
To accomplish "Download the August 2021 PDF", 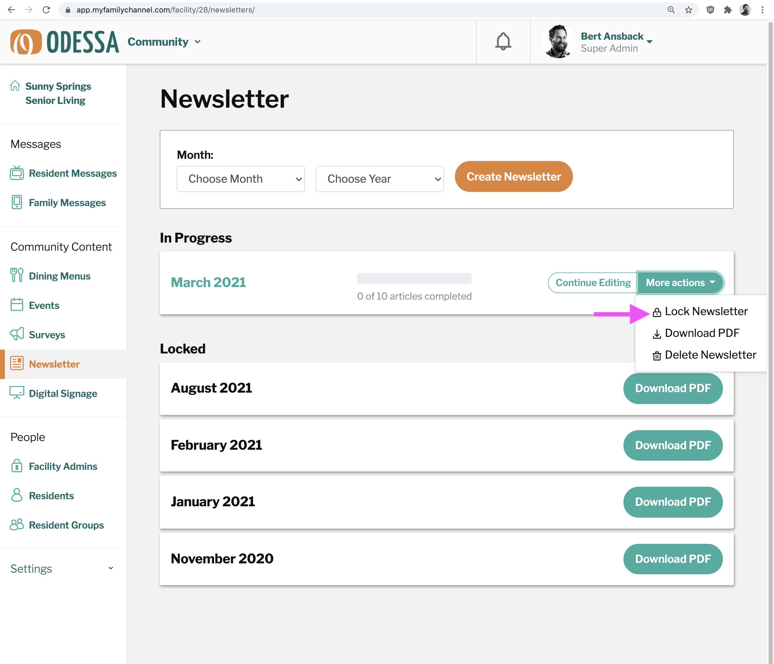I will pos(673,388).
